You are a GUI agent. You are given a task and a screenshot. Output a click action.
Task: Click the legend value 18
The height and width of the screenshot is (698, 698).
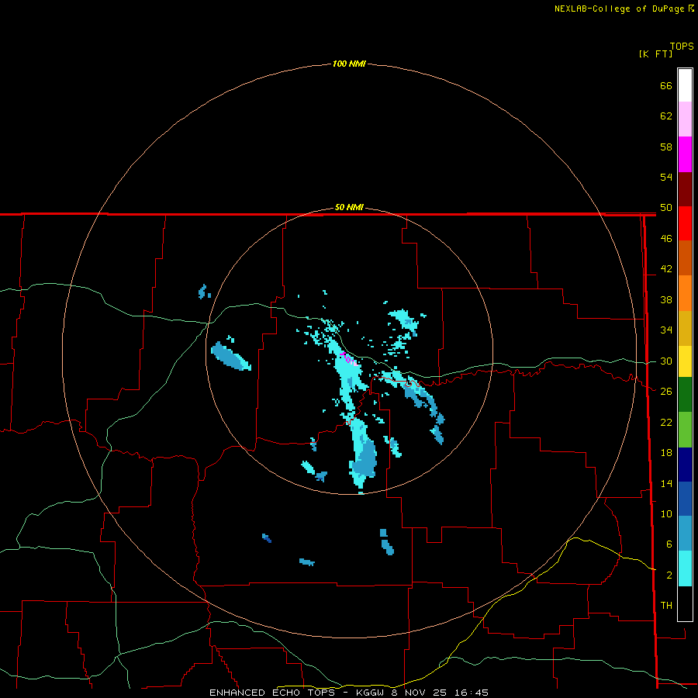pos(666,453)
